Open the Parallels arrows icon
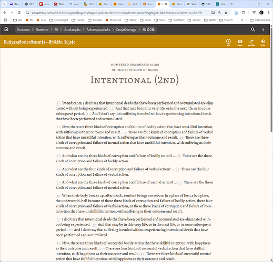Viewport: 273px width, 262px height. click(251, 43)
